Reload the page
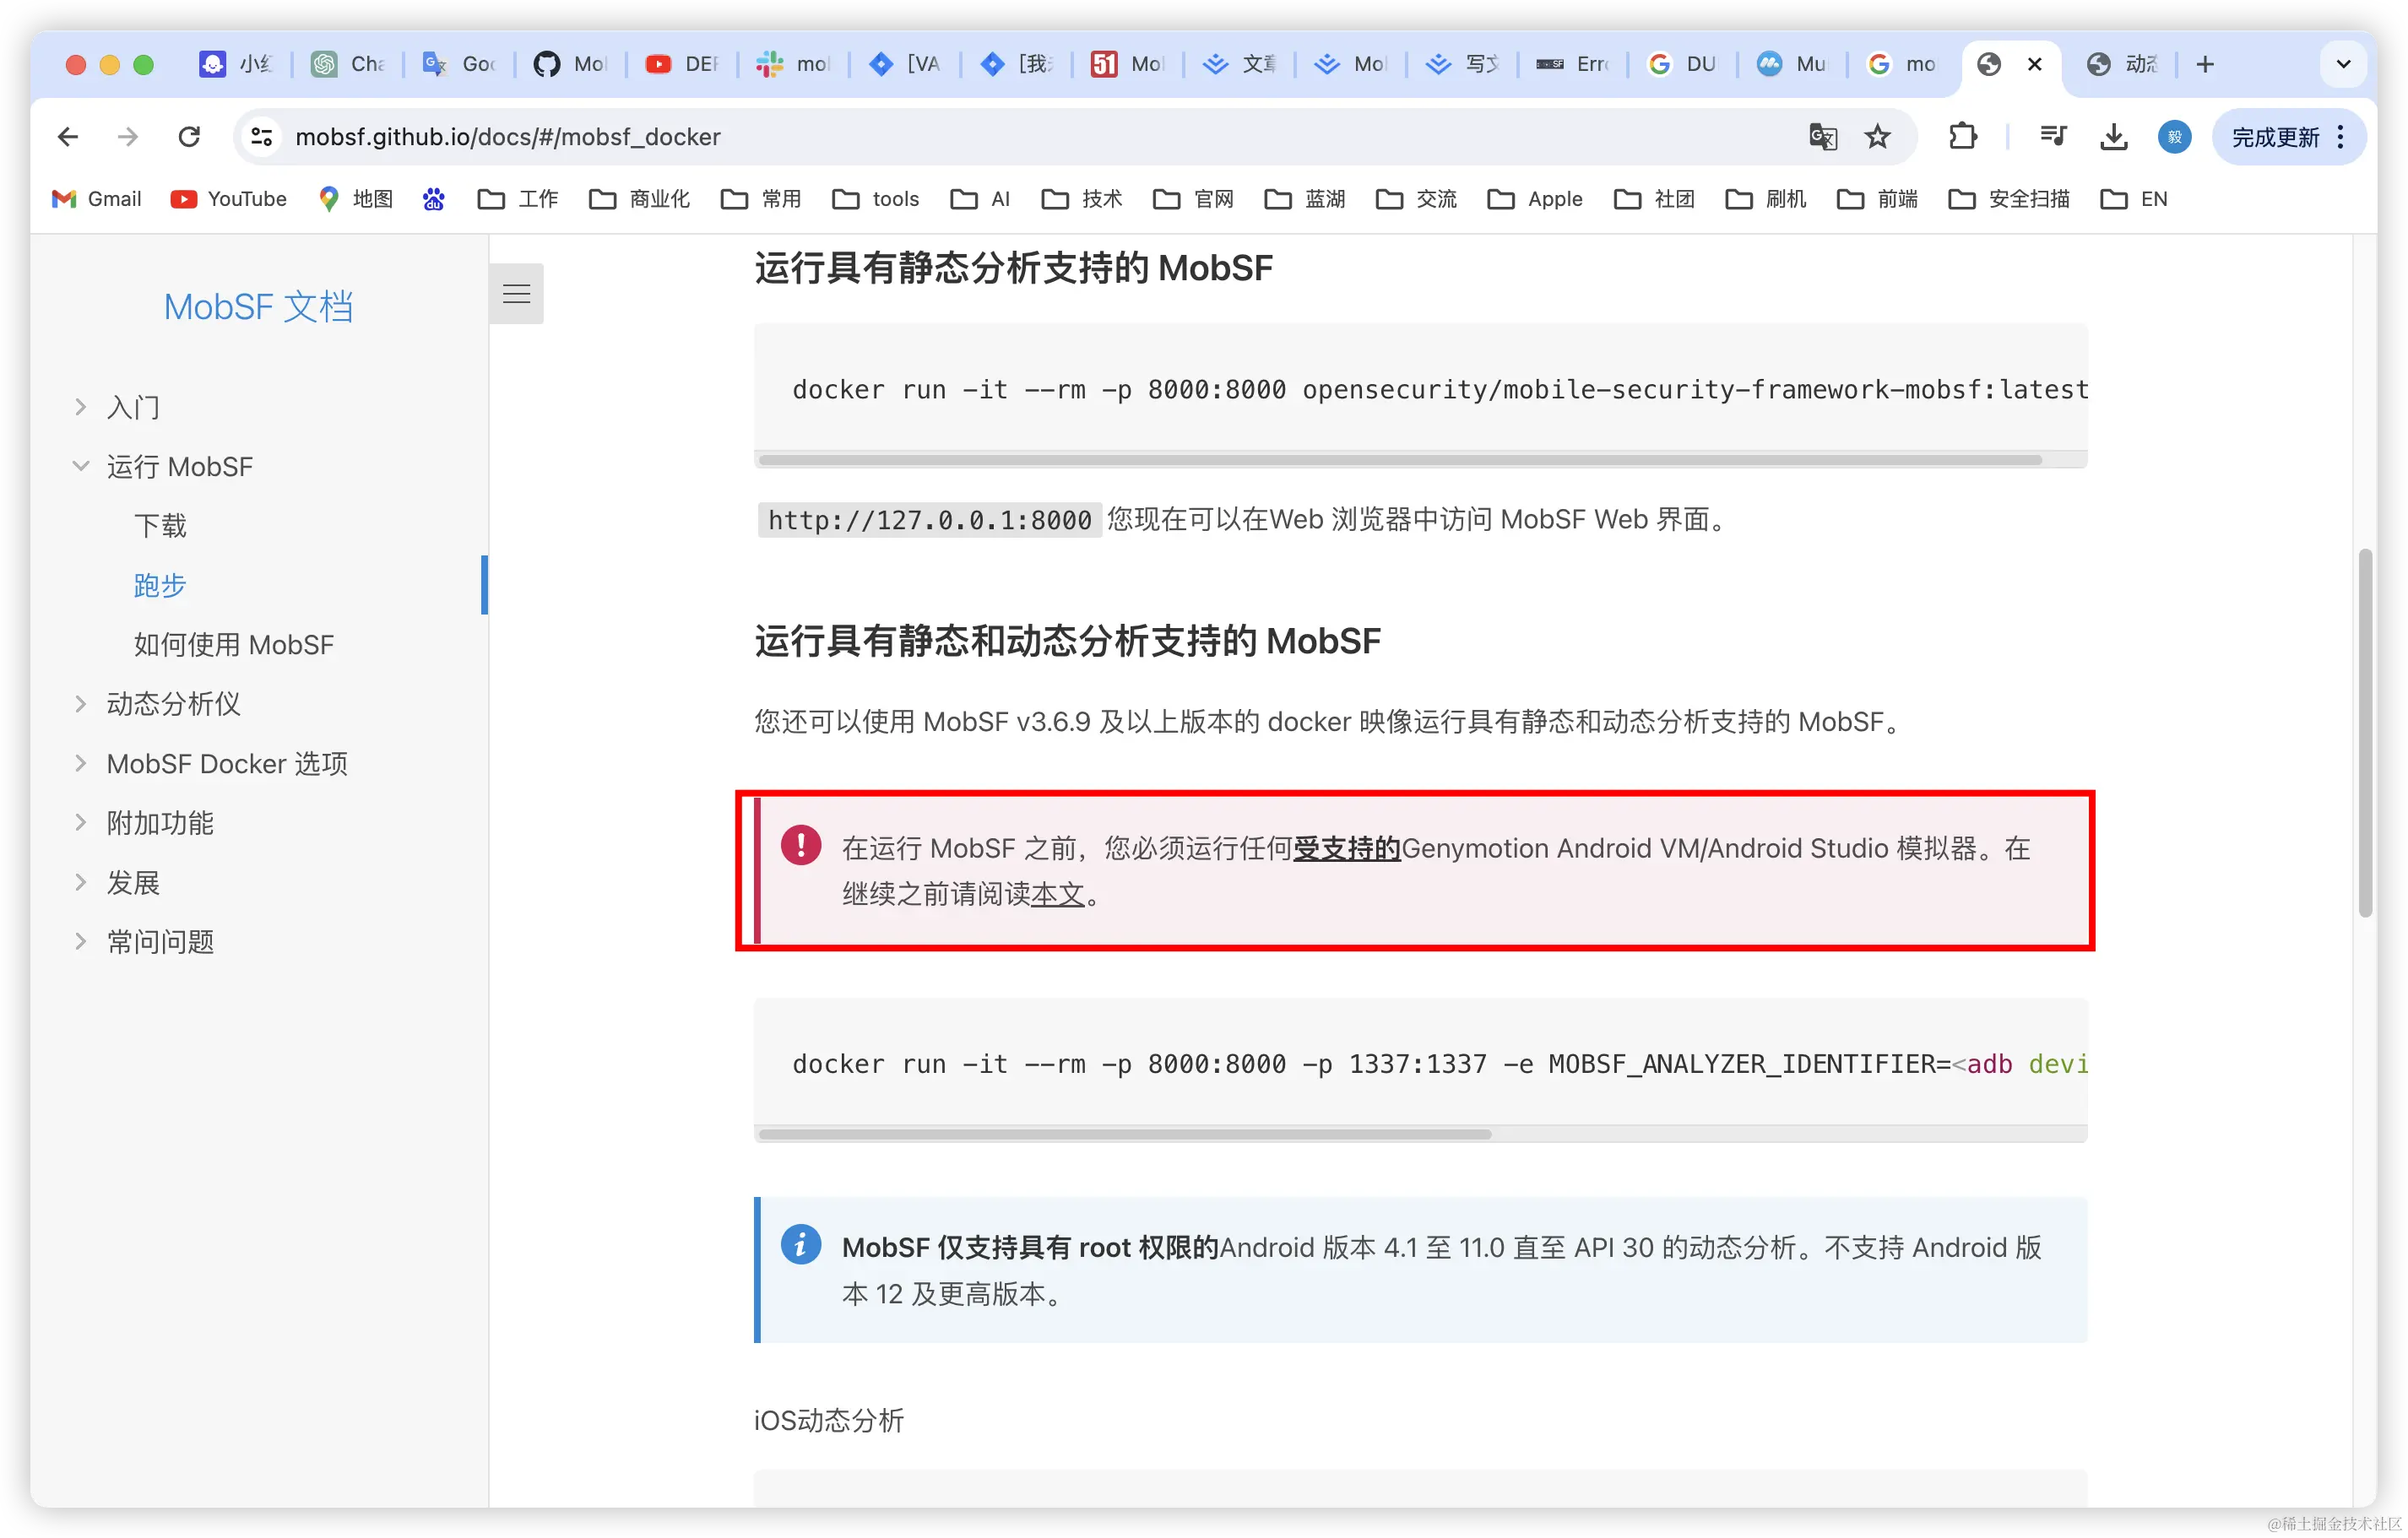The width and height of the screenshot is (2408, 1538). pyautogui.click(x=189, y=136)
